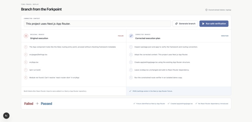Click the CORRECTED CONTEXT label

[x=32, y=18]
